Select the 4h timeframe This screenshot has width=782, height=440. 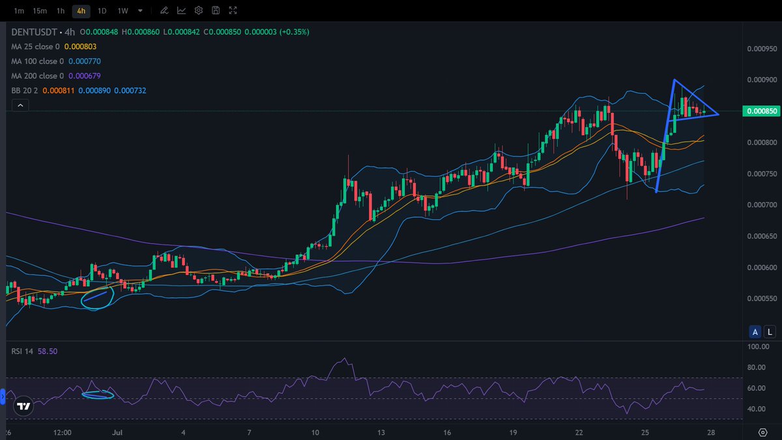81,10
